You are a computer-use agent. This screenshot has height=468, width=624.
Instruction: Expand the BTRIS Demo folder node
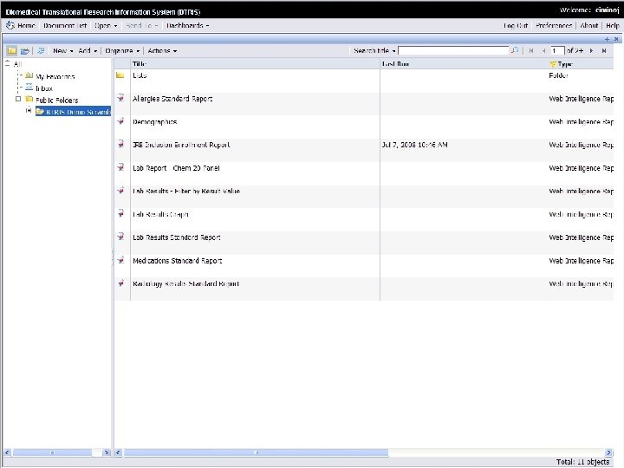click(x=29, y=110)
